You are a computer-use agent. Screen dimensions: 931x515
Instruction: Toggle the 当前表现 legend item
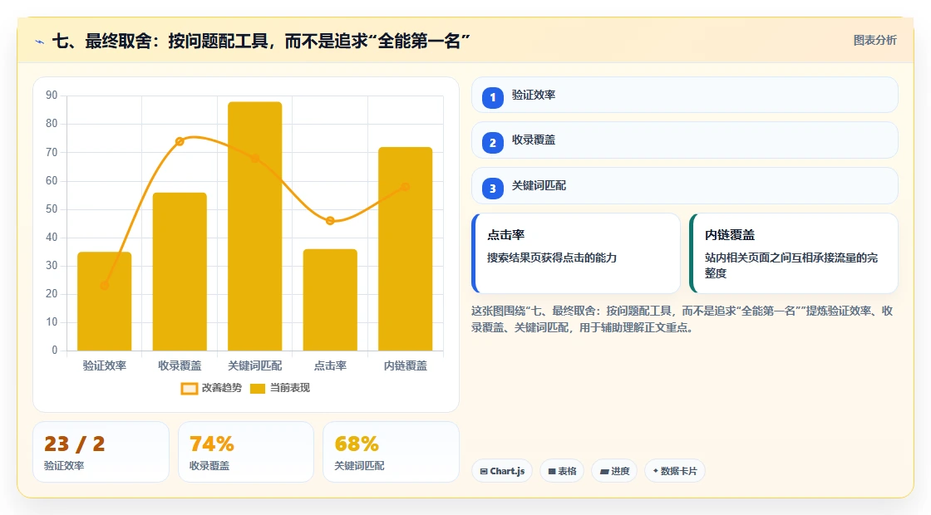(279, 388)
